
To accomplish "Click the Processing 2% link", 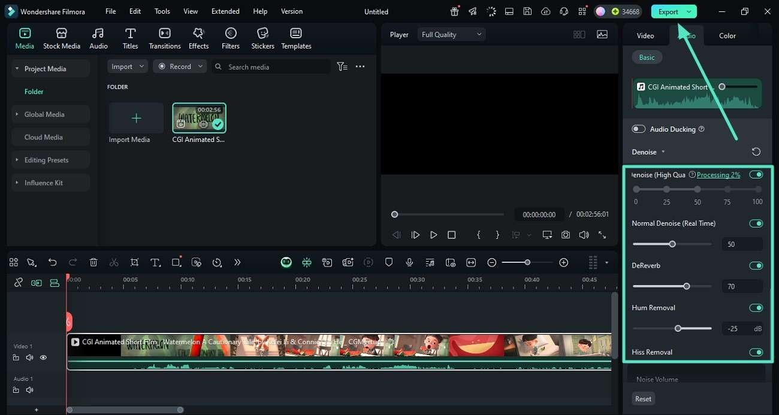I will coord(718,175).
